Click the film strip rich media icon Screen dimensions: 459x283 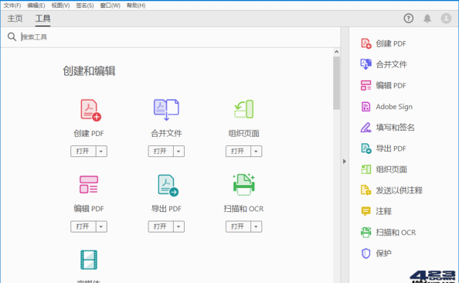coord(89,260)
